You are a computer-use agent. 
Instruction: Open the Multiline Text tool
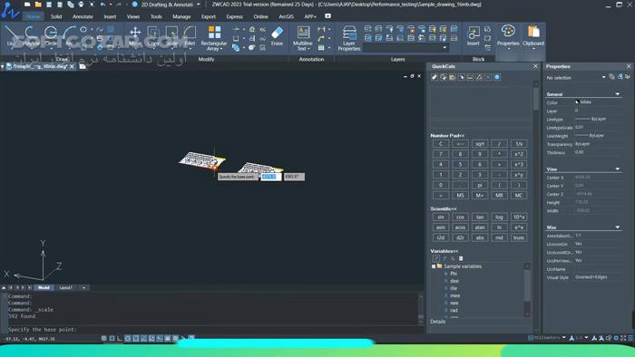coord(302,38)
